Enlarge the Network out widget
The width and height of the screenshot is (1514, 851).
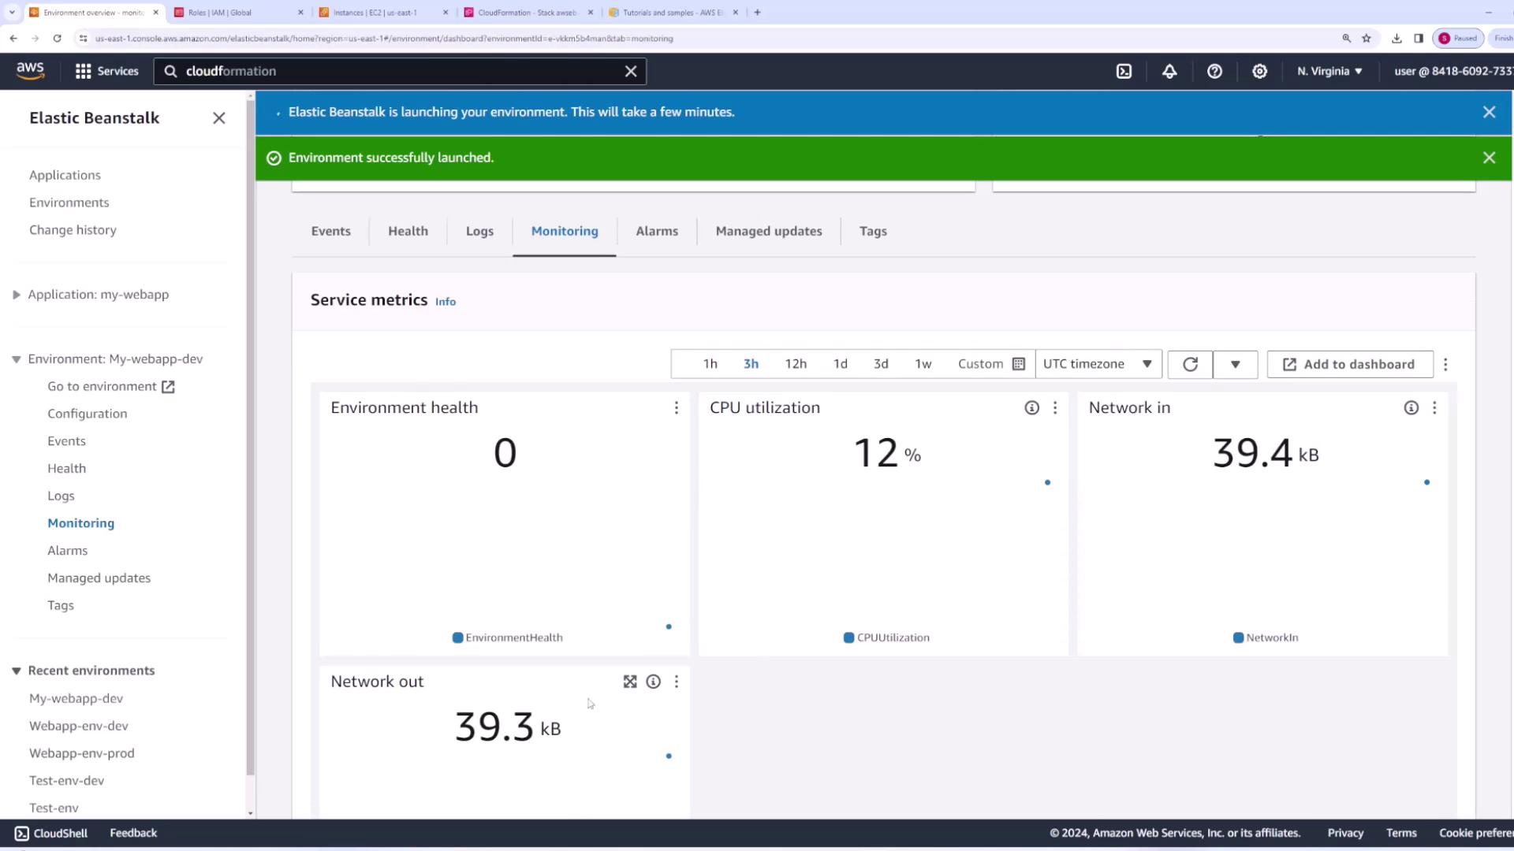629,682
